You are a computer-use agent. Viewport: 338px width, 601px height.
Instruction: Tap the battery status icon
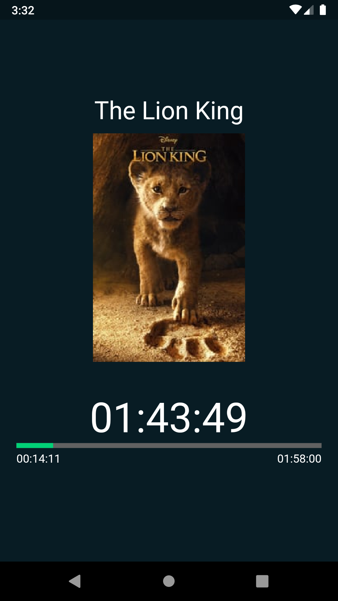(x=323, y=10)
